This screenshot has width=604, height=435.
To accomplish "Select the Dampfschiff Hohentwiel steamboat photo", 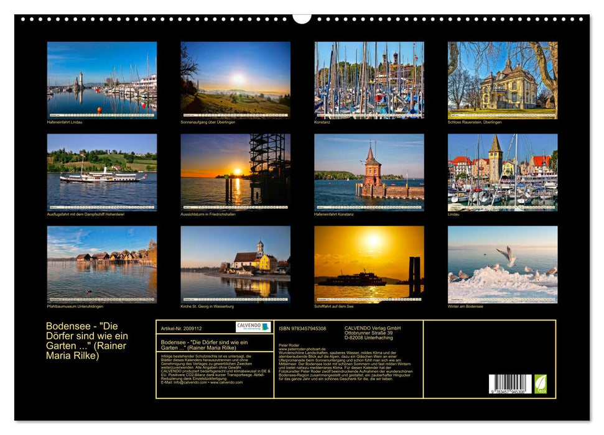I will (x=102, y=172).
